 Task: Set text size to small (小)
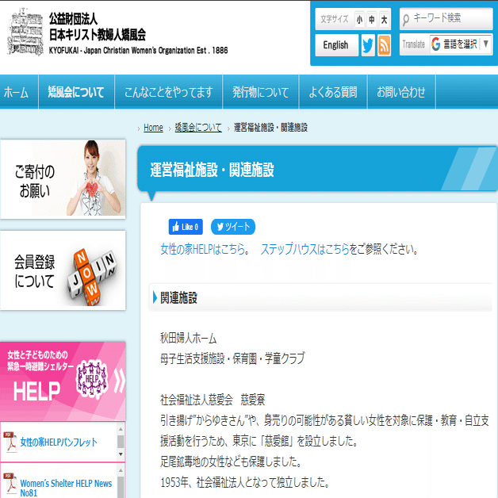tap(359, 20)
